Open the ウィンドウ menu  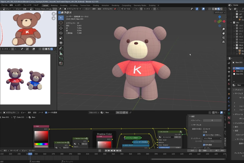click(27, 5)
